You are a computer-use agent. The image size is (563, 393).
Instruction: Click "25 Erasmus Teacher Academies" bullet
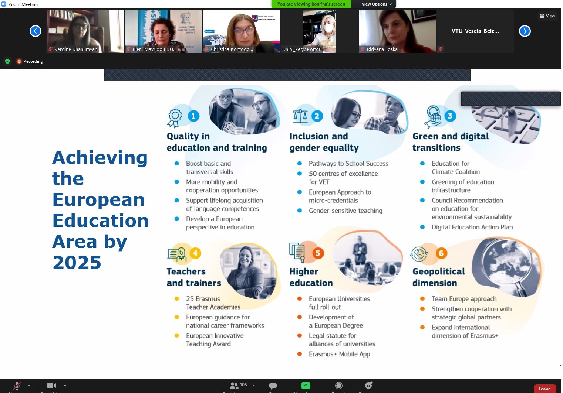pyautogui.click(x=213, y=303)
